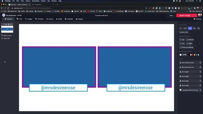
Task: Open Settings with gear icon
Action: pyautogui.click(x=197, y=19)
